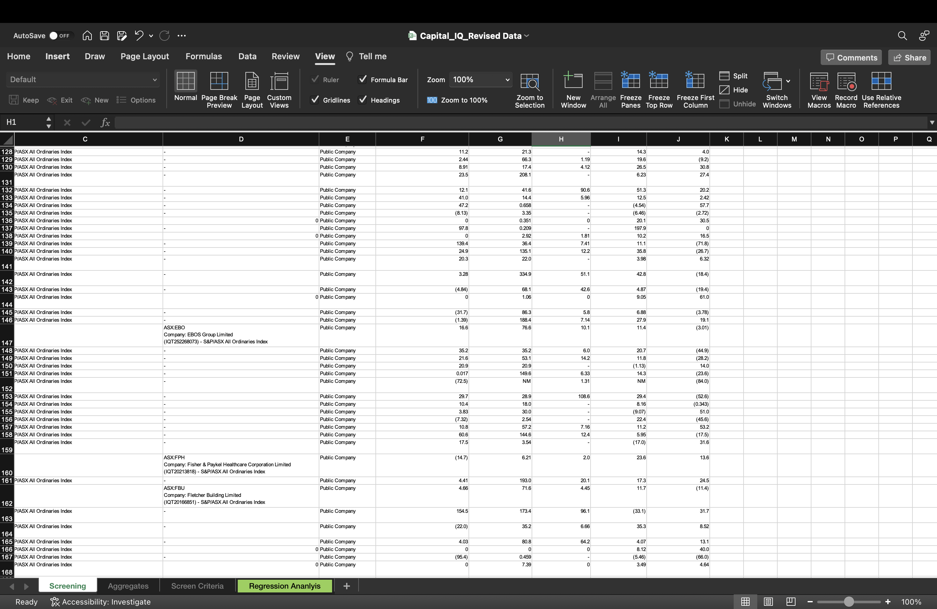Viewport: 937px width, 609px height.
Task: Open the Zoom percentage dropdown
Action: 507,80
